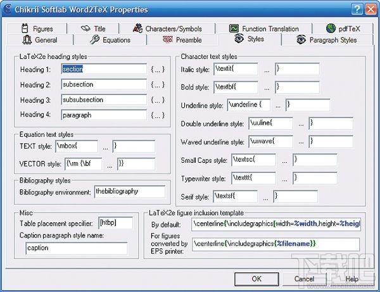This screenshot has width=380, height=292.
Task: Click the Double underline \uuline{ field
Action: [x=270, y=124]
